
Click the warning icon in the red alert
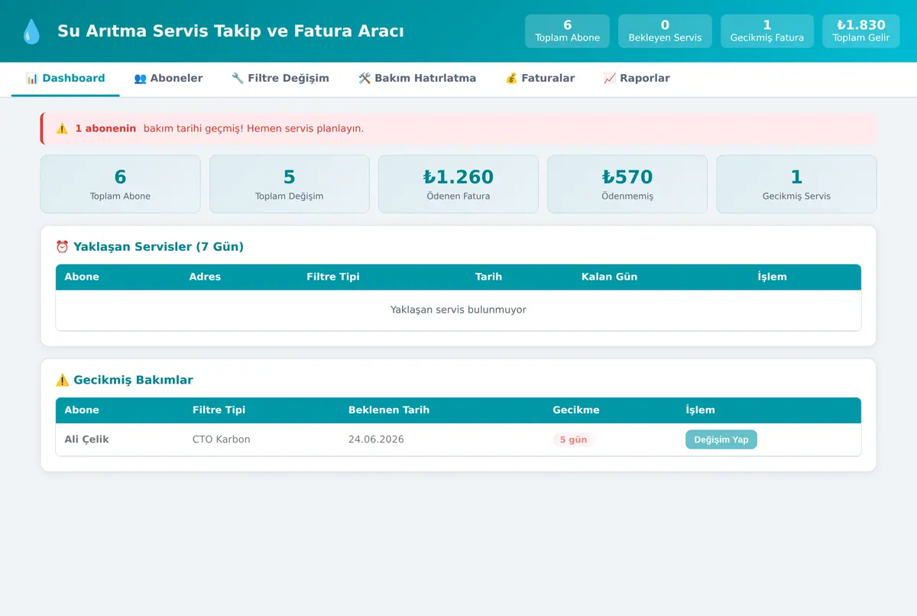click(x=62, y=128)
